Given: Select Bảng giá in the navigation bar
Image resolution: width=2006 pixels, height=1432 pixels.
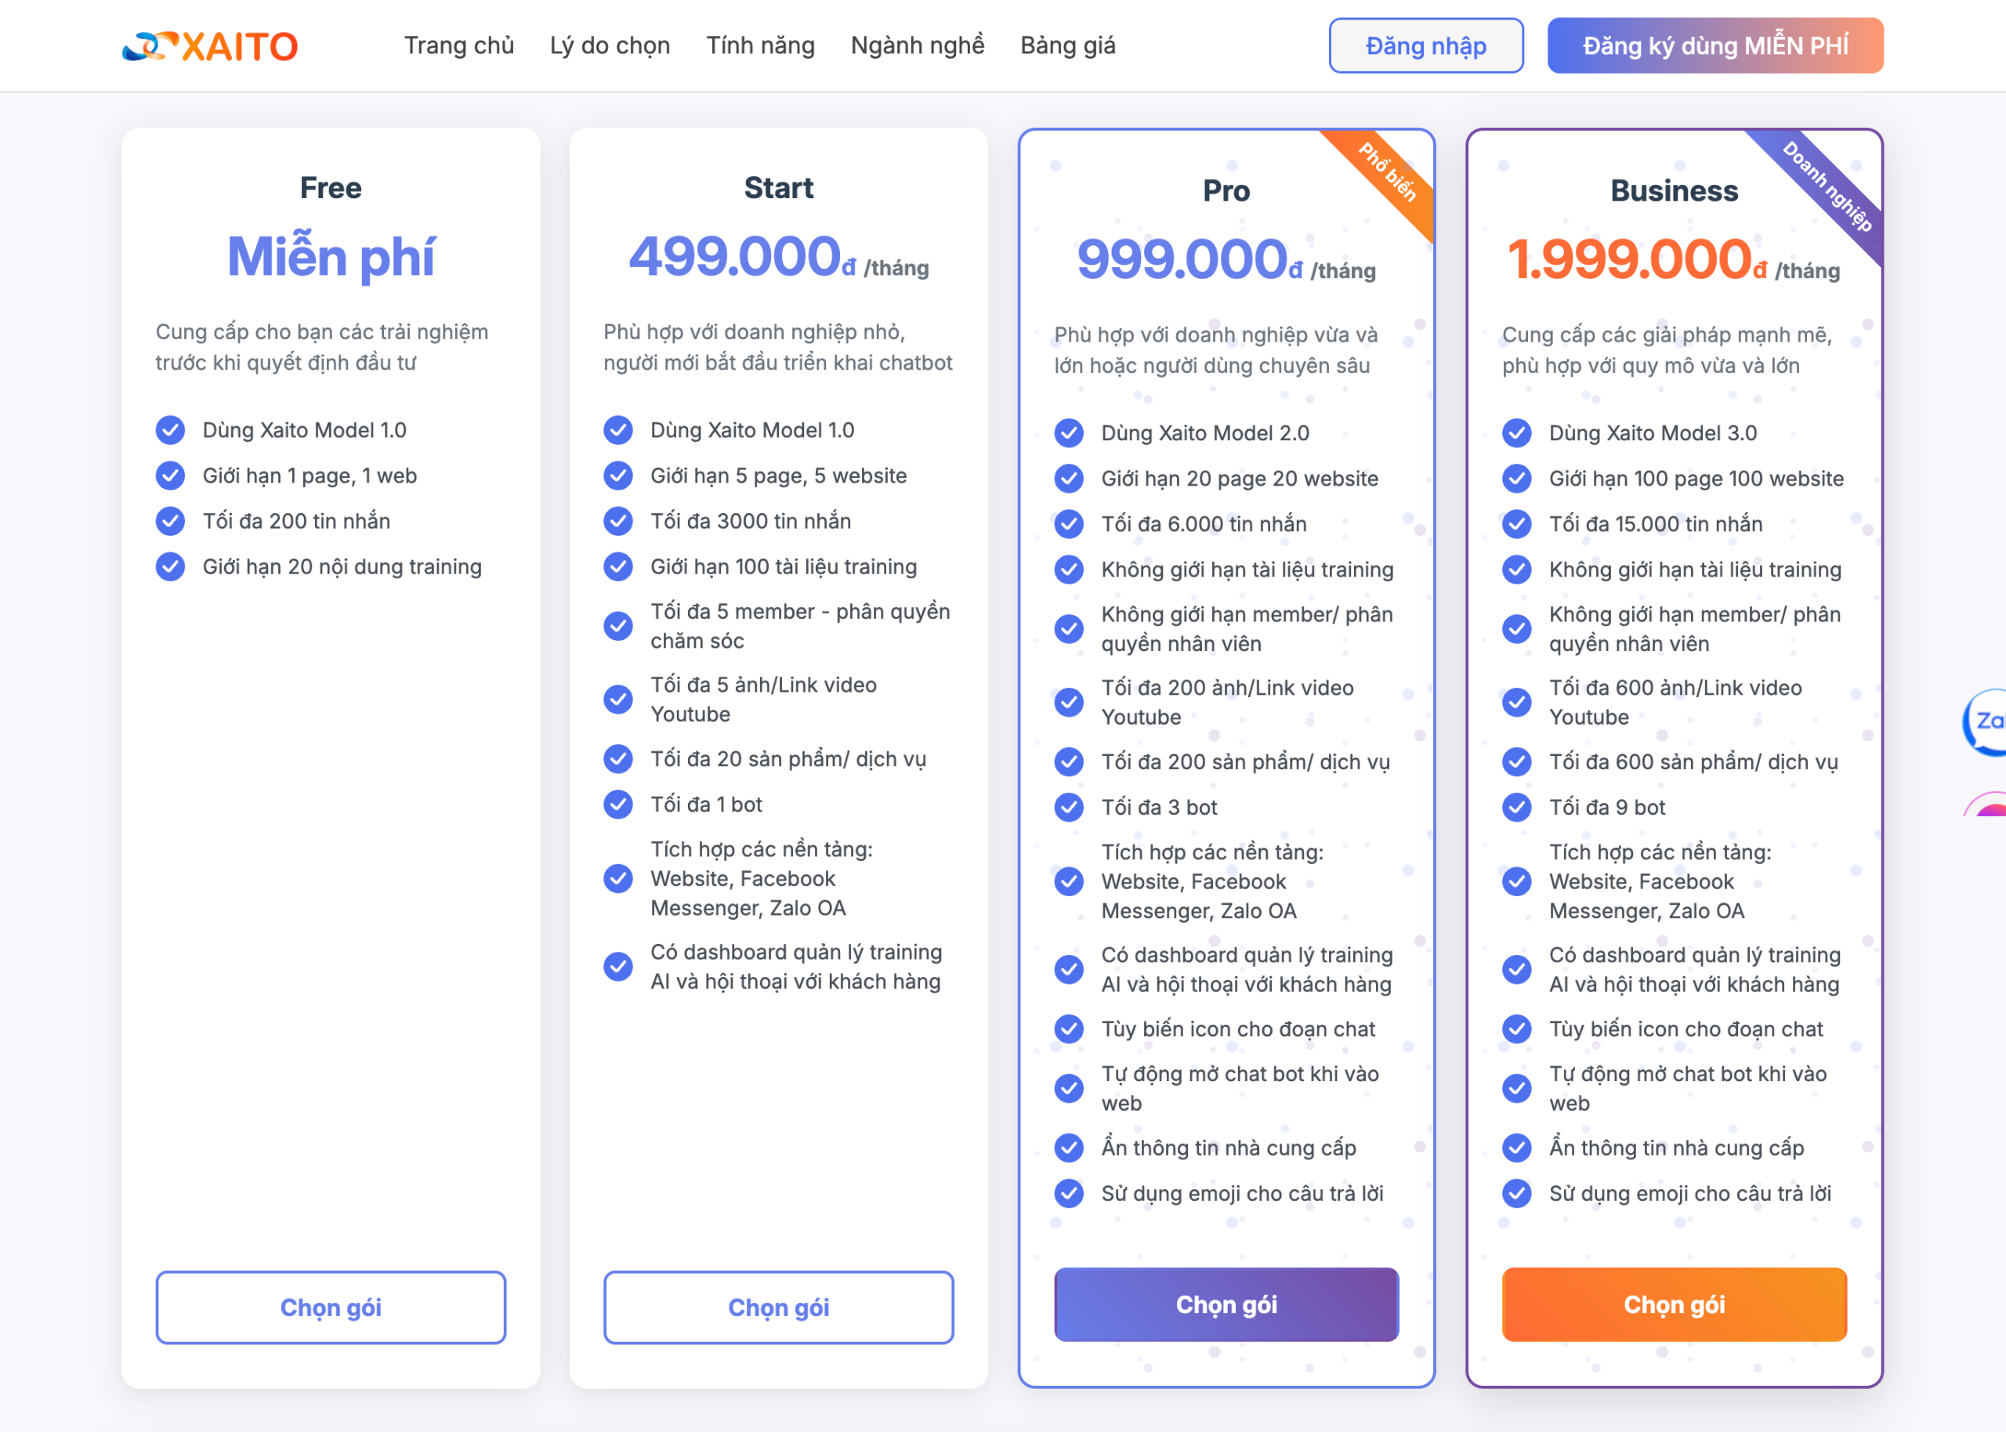Looking at the screenshot, I should point(1067,46).
